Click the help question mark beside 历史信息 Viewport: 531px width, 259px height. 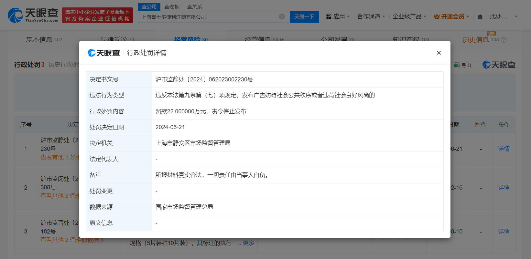coord(504,40)
